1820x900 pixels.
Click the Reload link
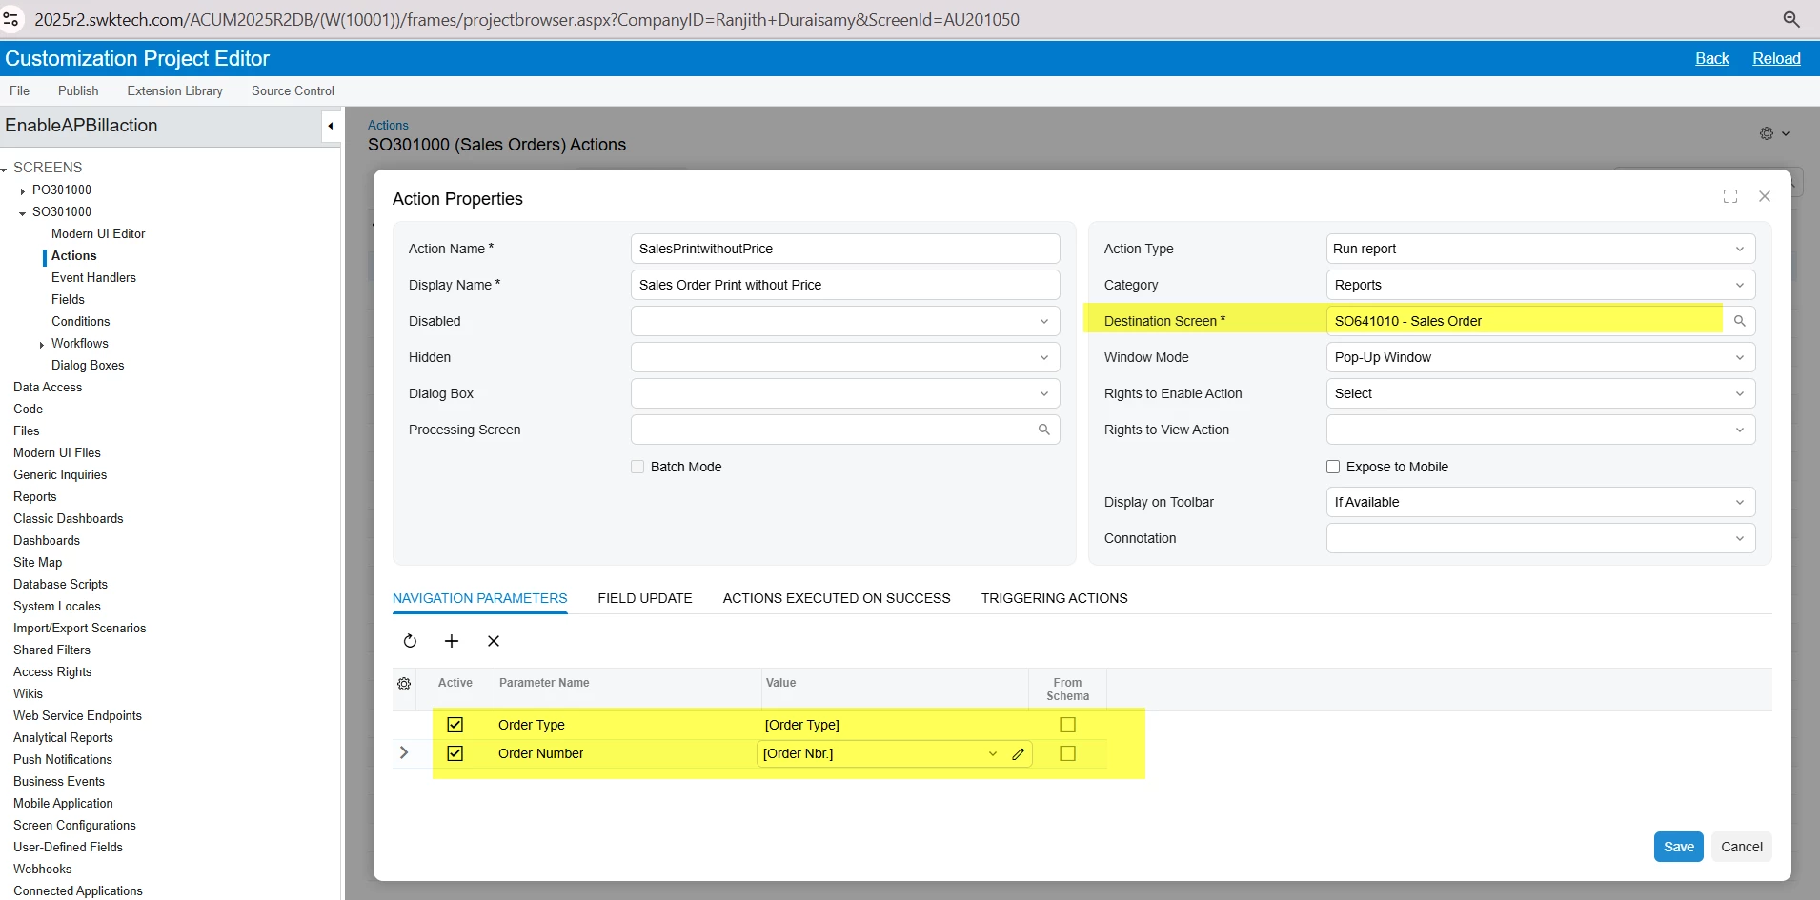[x=1777, y=58]
